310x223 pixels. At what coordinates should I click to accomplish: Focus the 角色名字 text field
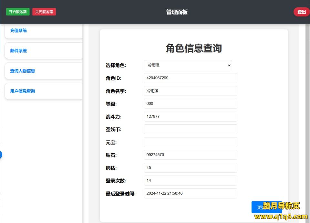(190, 91)
